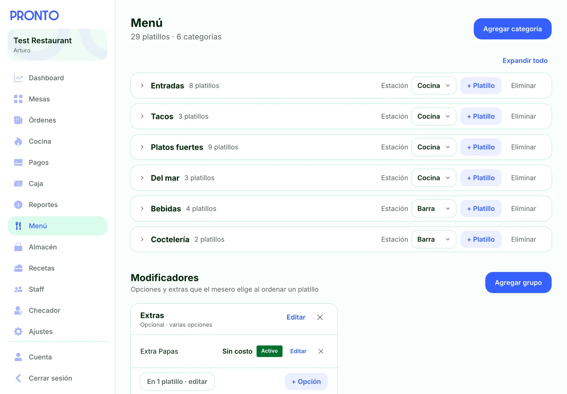Click the Staff people icon
567x394 pixels.
[18, 289]
